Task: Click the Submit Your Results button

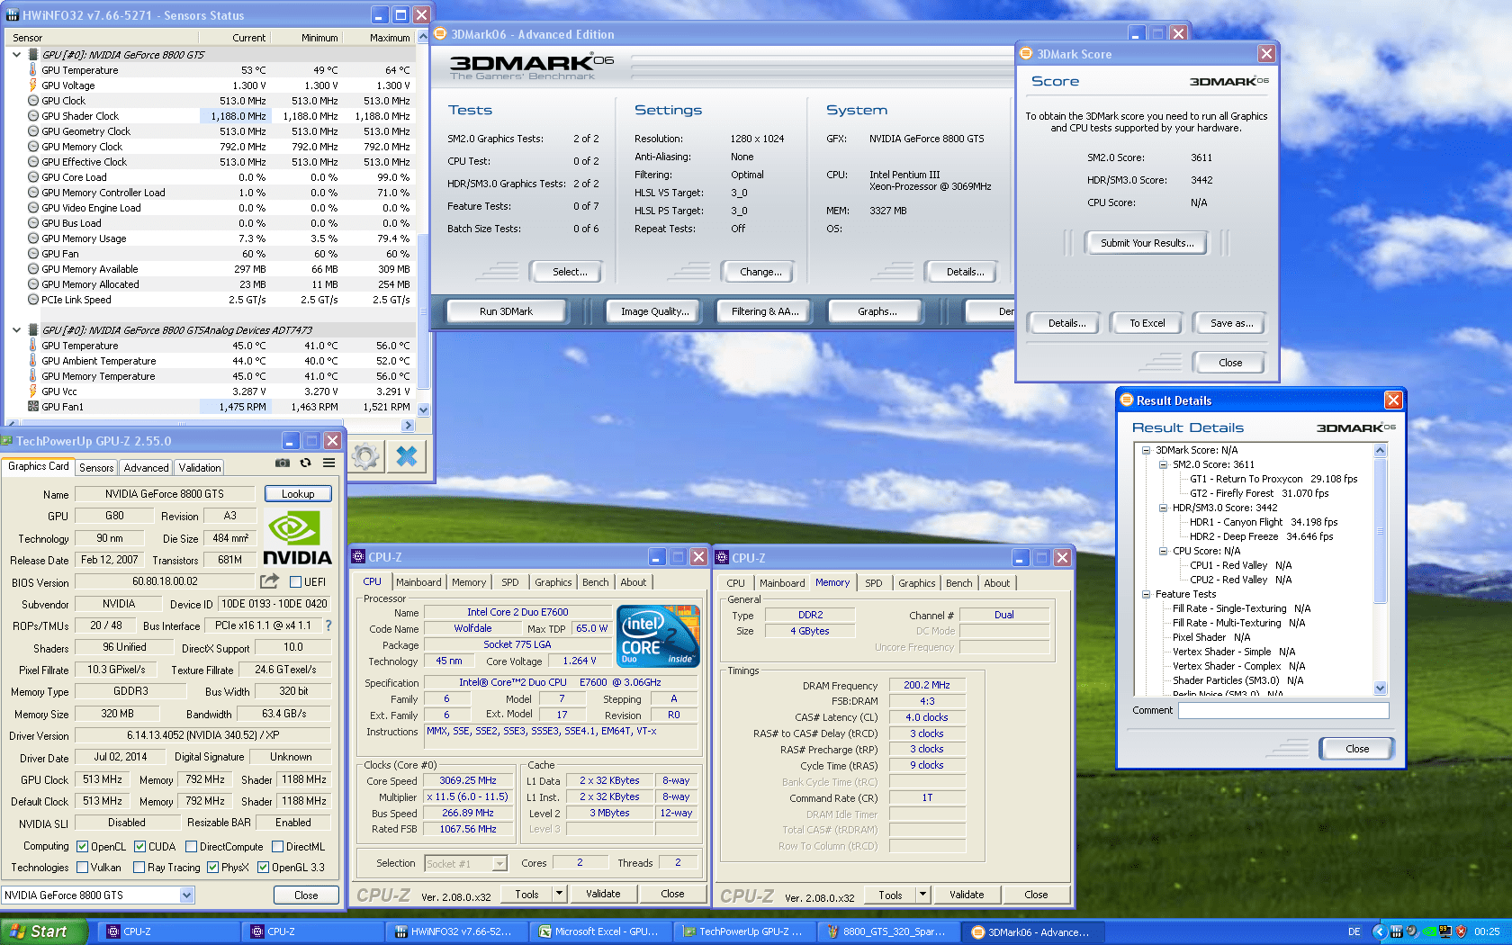Action: pos(1147,243)
